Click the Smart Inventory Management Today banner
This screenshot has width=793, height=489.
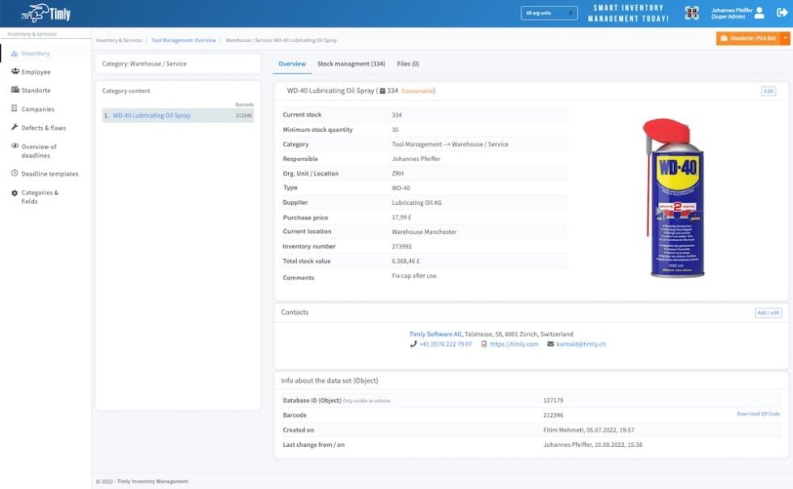628,13
